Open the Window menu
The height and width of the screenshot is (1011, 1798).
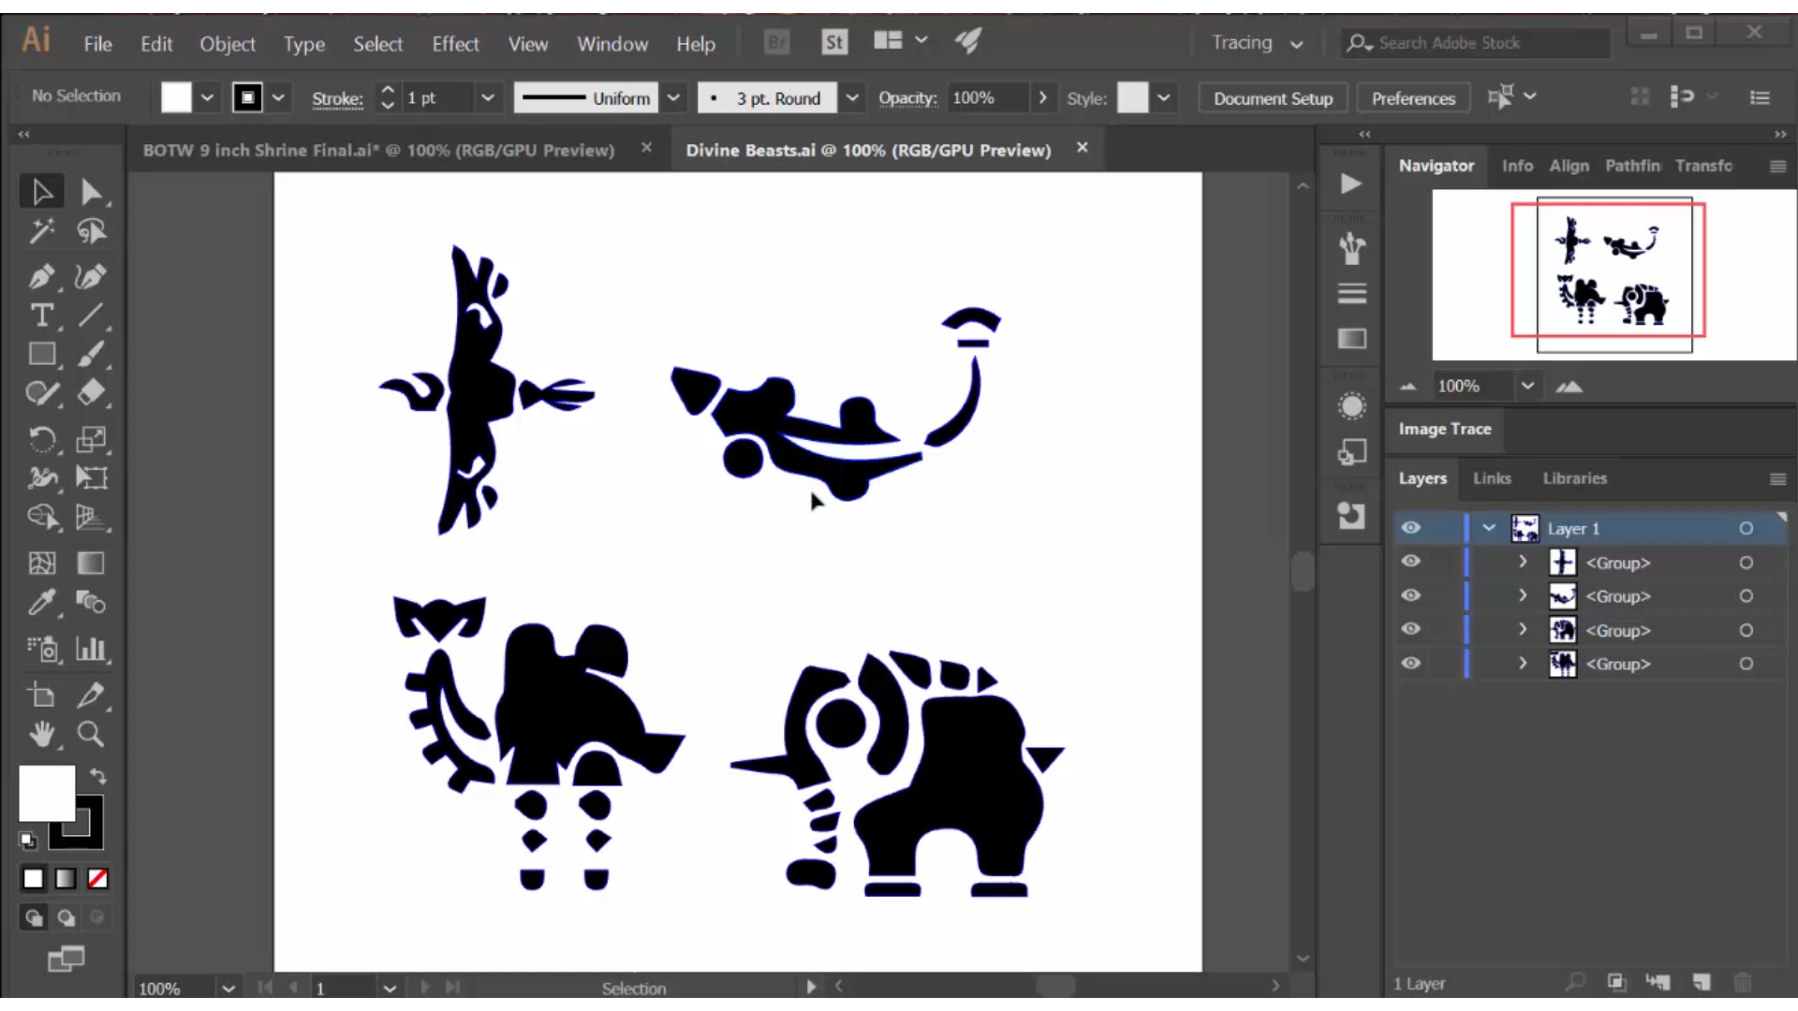pyautogui.click(x=612, y=43)
